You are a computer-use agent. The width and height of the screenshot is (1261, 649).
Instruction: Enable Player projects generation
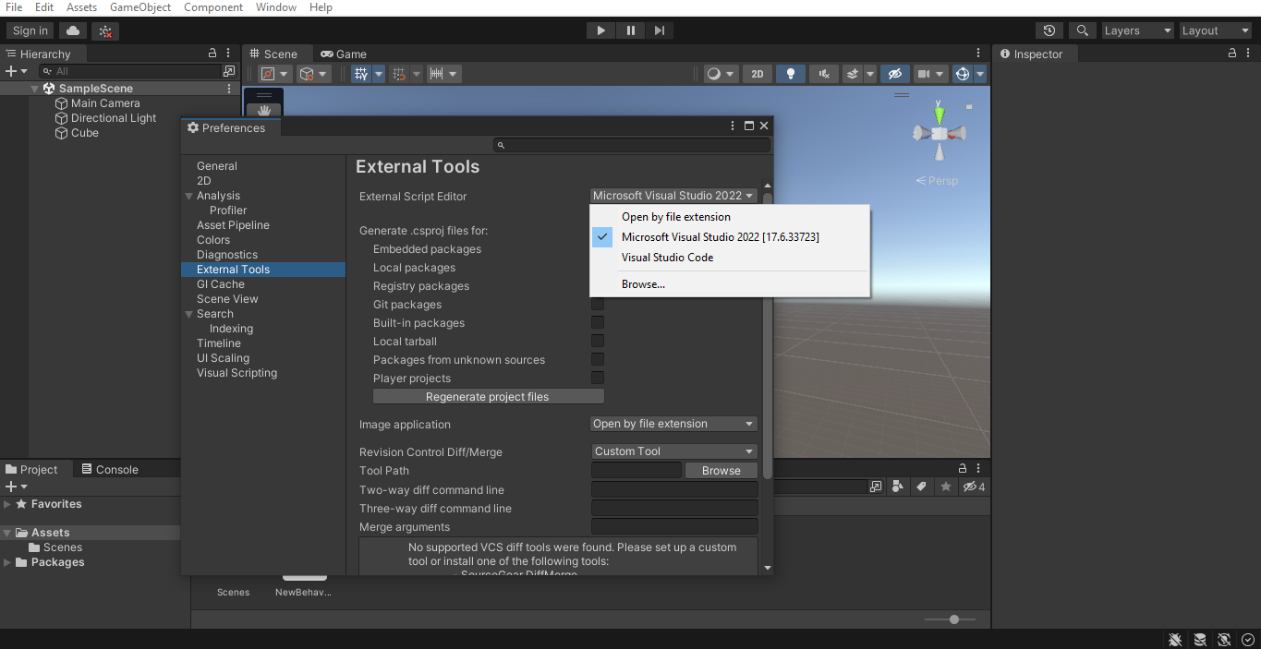(x=598, y=378)
